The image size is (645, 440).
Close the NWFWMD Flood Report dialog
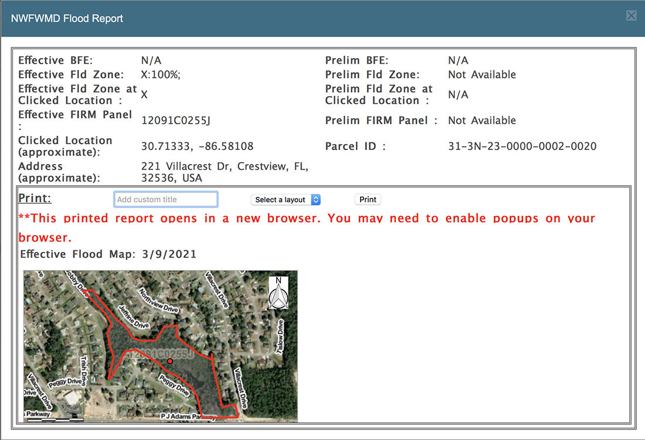pos(632,16)
